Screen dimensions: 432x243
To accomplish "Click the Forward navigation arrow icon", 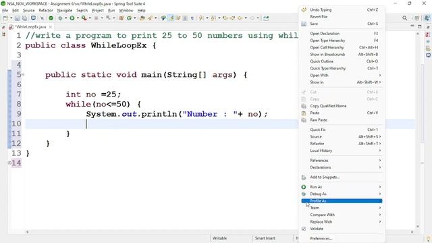I will tap(252, 18).
